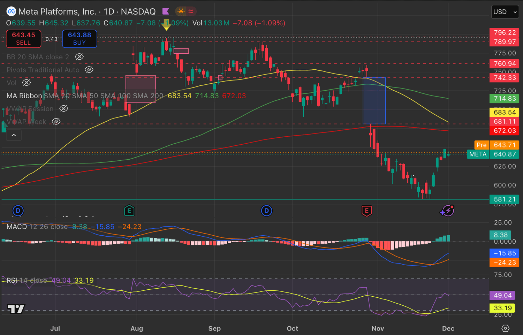Click the open price O639.55 value
This screenshot has height=335, width=523.
click(21, 23)
